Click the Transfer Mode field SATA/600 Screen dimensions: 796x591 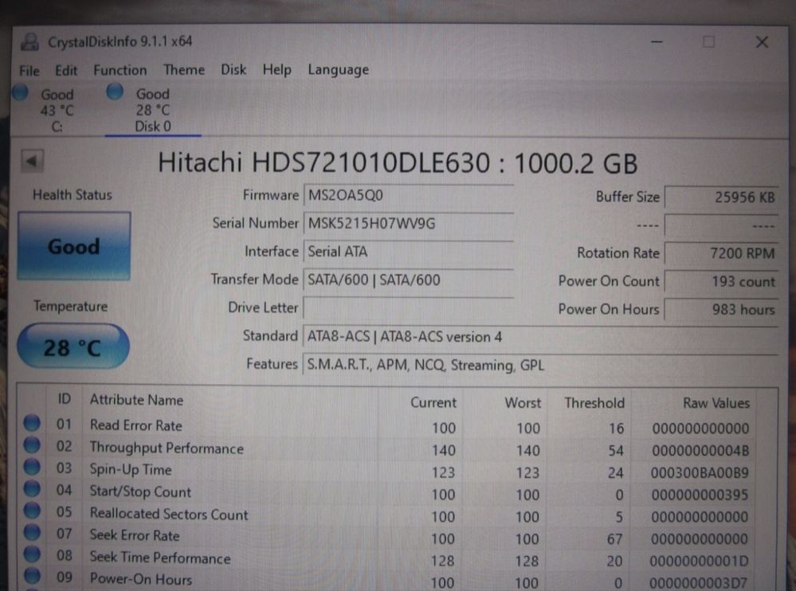tap(408, 280)
